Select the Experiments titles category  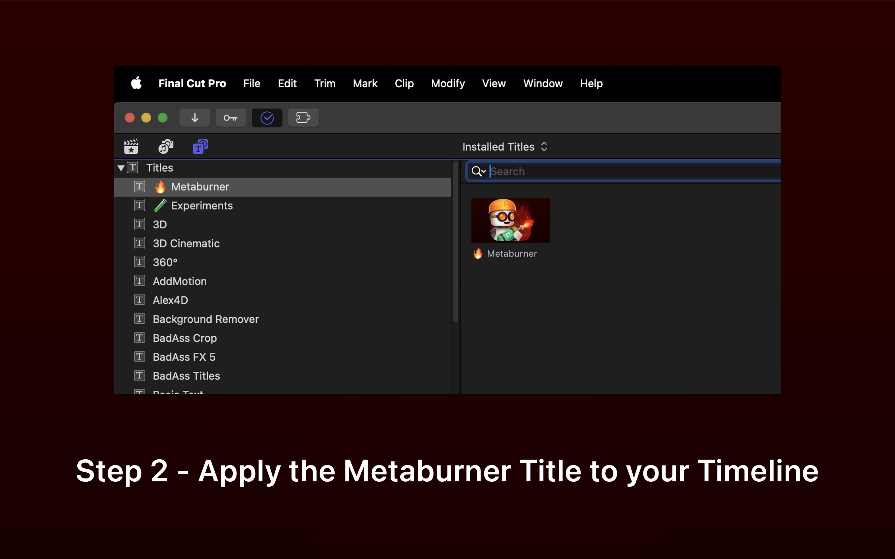tap(202, 206)
